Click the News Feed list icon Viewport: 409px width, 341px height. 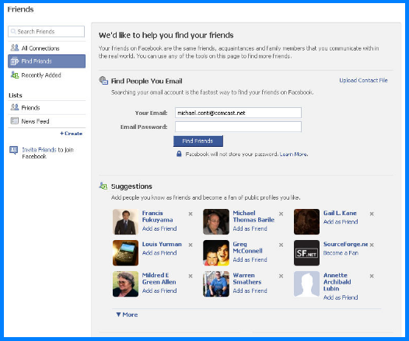14,121
